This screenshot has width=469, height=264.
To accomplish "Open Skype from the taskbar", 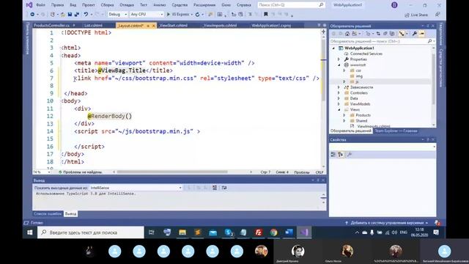I will coord(229,232).
